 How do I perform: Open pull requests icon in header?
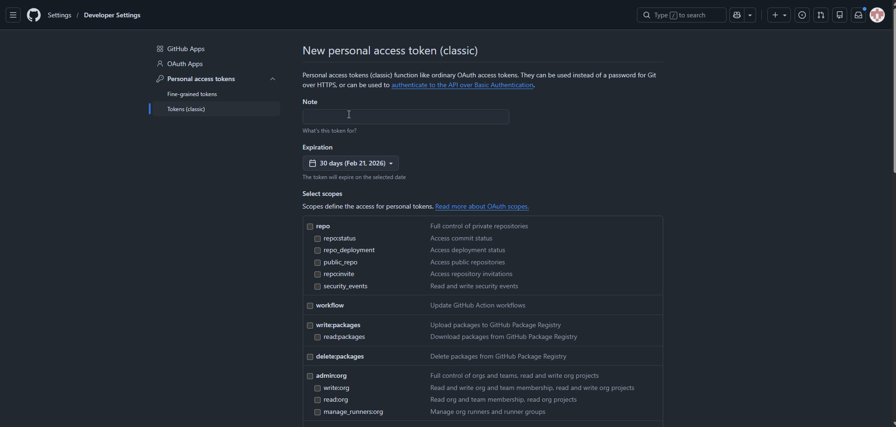pyautogui.click(x=821, y=15)
